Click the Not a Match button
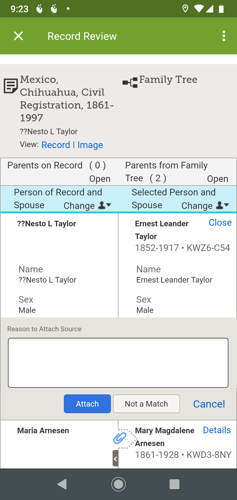237x500 pixels. tap(146, 404)
